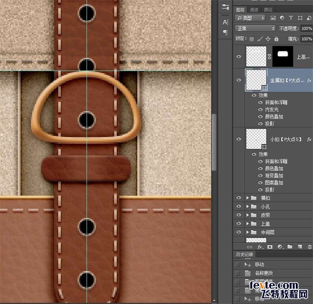Create a new layer

tap(300, 247)
